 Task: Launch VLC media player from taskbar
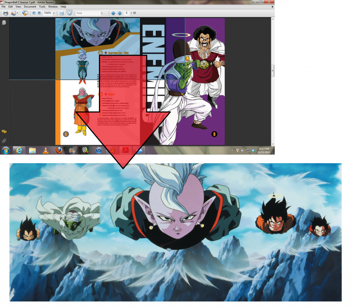click(46, 150)
